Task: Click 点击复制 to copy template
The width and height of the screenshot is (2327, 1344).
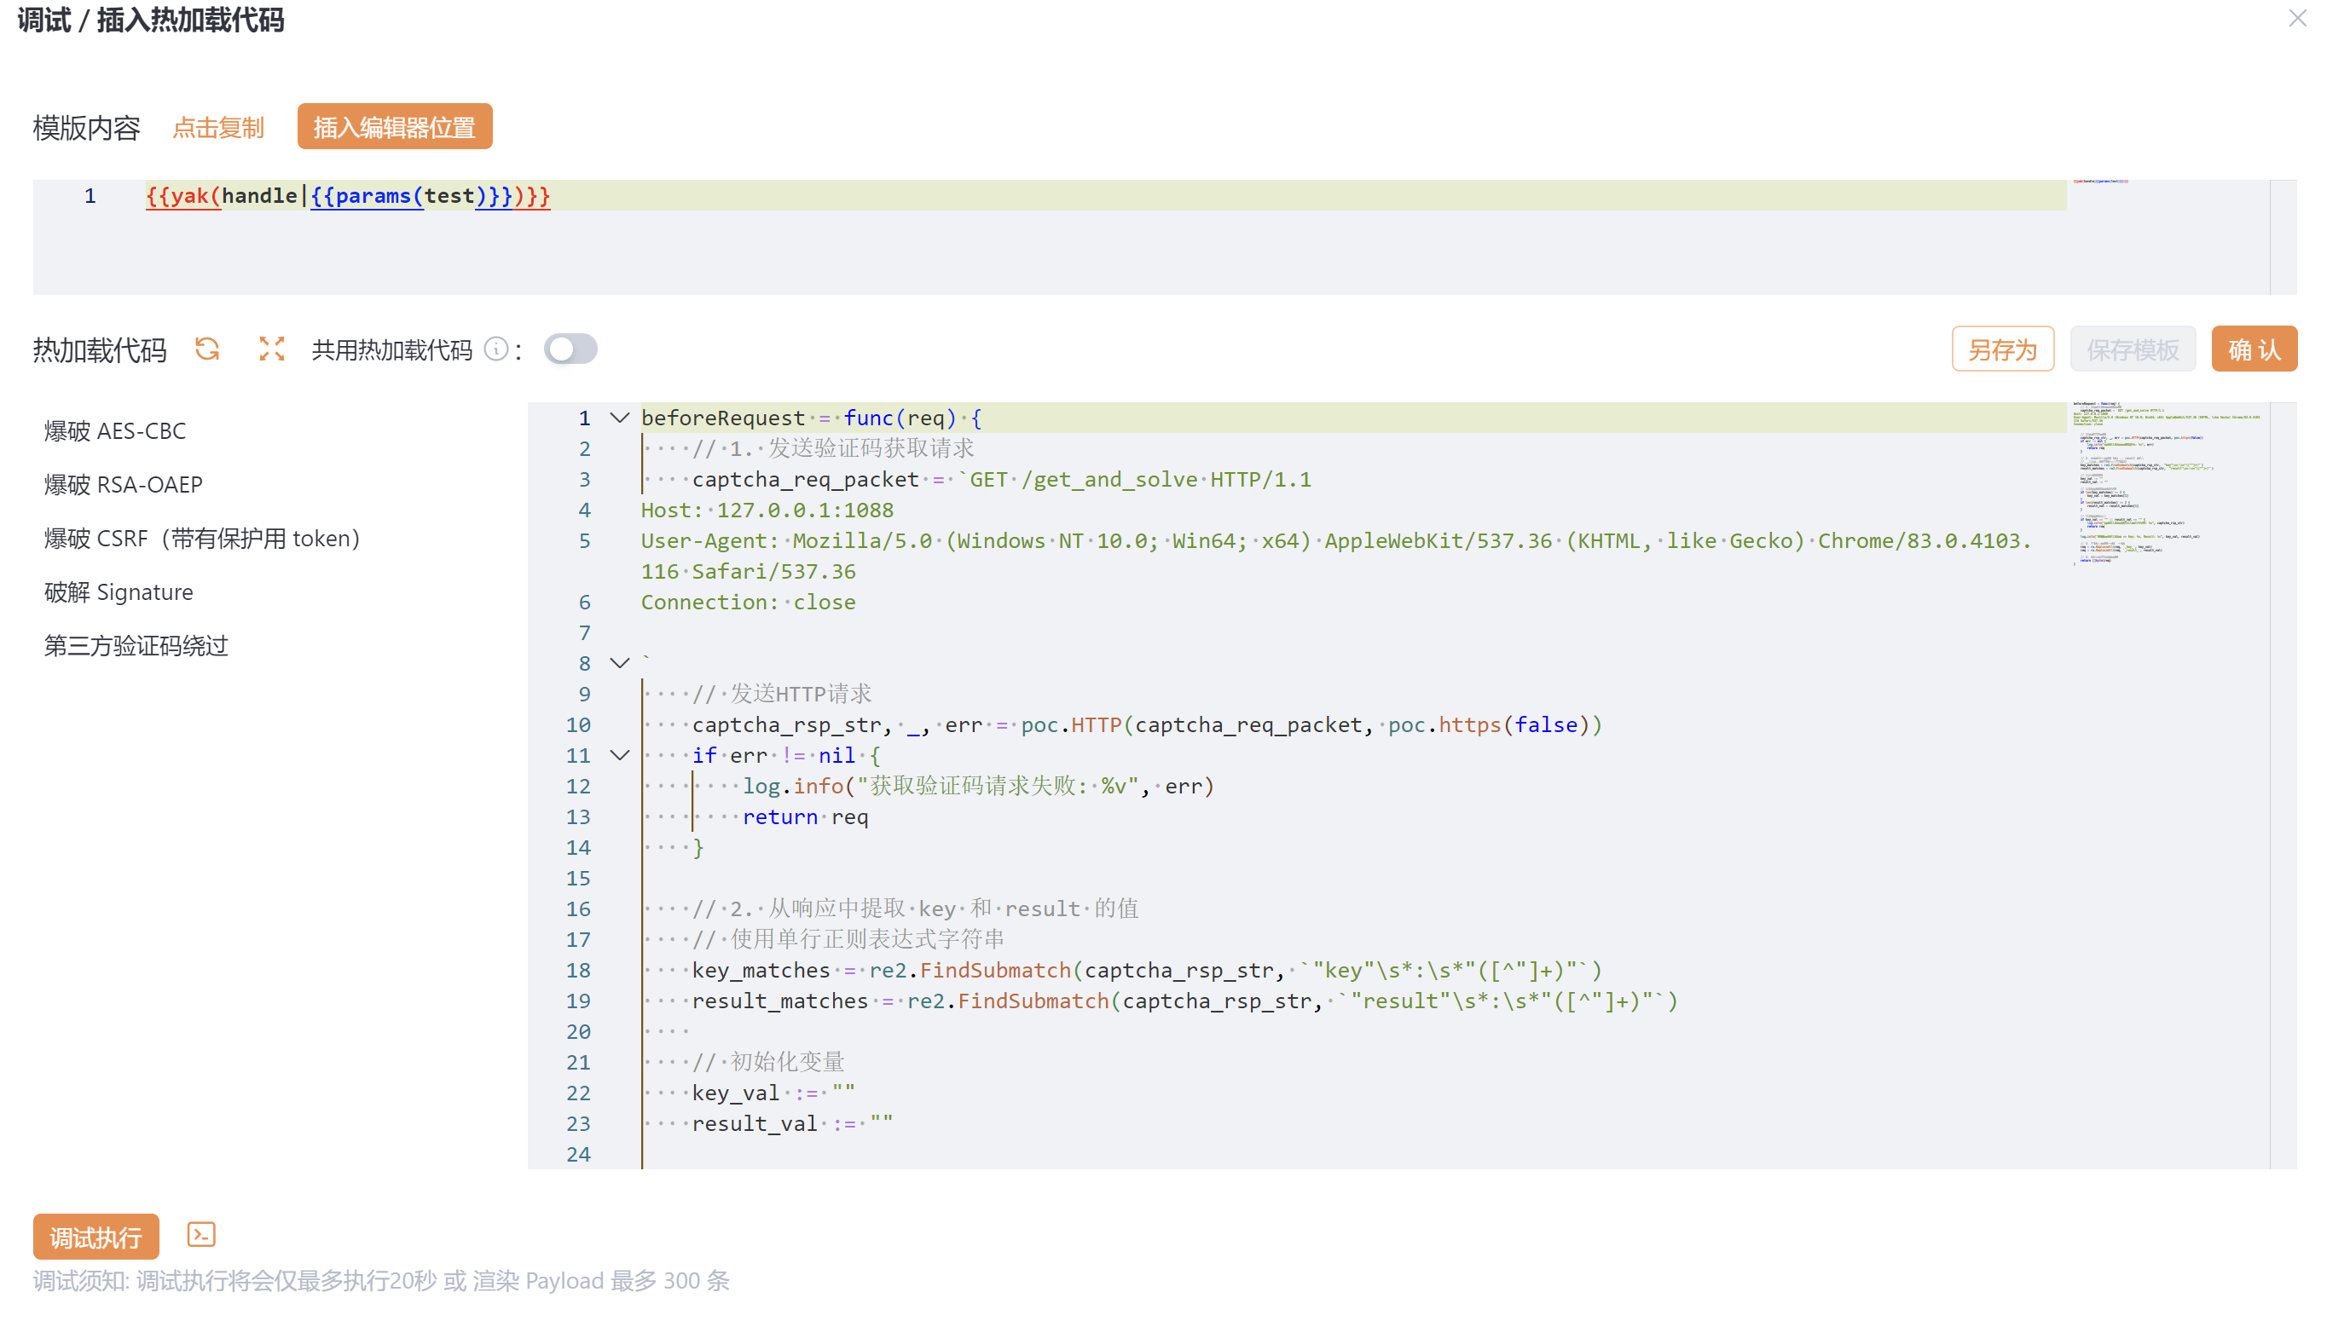Action: pyautogui.click(x=219, y=127)
